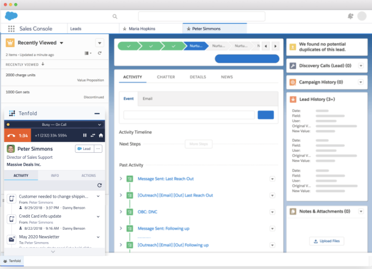Switch to the Tenfold Info tab

click(x=55, y=176)
